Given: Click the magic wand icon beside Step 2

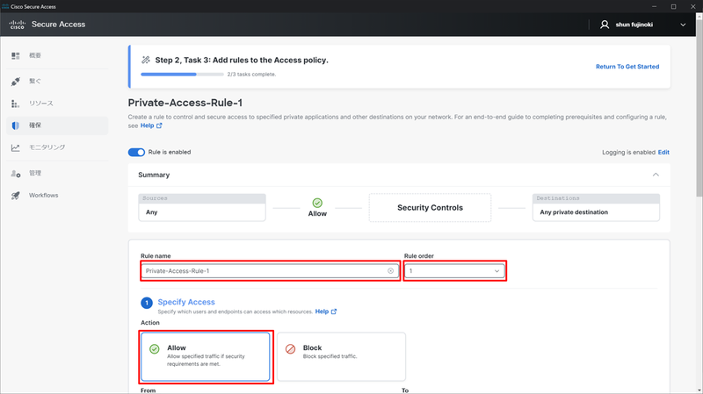Looking at the screenshot, I should 146,60.
